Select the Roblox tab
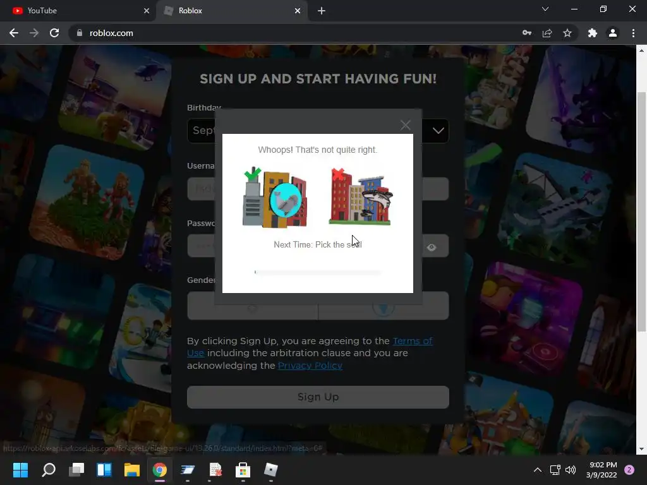This screenshot has width=647, height=485. (x=231, y=11)
